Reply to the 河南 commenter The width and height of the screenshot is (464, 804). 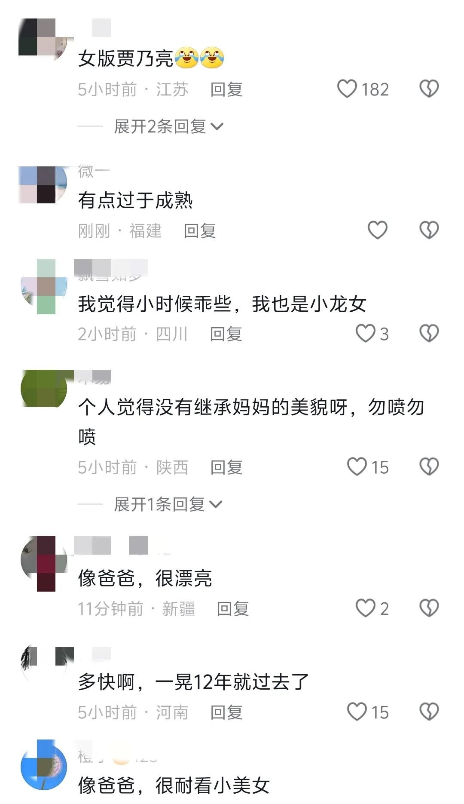tap(226, 712)
